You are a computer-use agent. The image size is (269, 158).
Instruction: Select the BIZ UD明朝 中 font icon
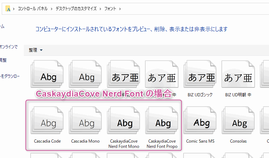[238, 74]
